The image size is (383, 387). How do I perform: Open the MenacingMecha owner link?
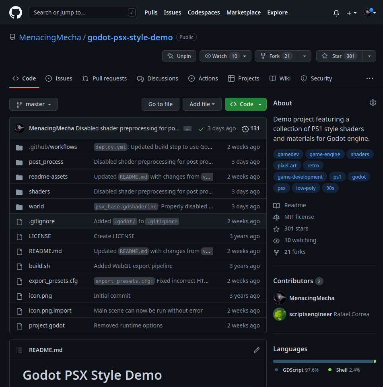(50, 37)
